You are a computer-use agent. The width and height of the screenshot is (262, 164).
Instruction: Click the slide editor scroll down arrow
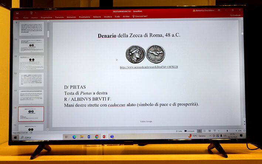[244, 119]
